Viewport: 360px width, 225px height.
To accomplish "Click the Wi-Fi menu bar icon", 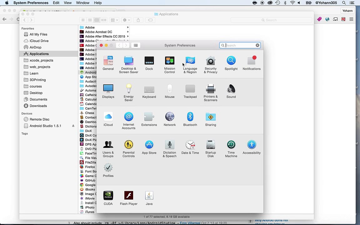I will tap(292, 3).
